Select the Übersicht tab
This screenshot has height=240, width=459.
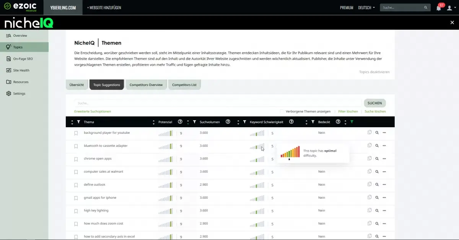click(76, 85)
